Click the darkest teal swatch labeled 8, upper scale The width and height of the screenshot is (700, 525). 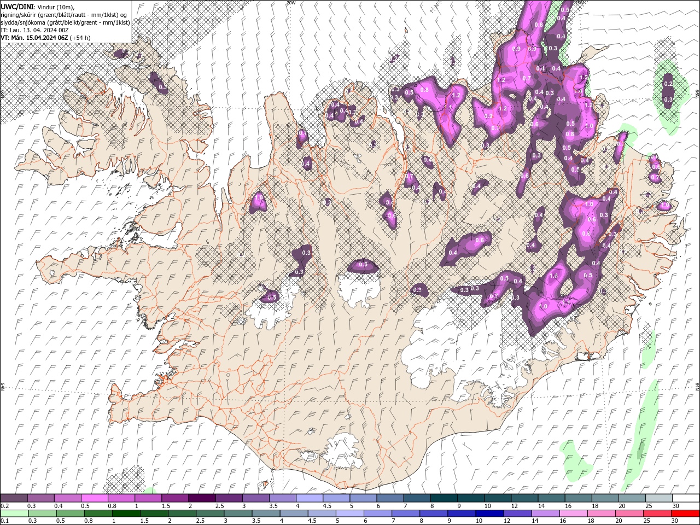pyautogui.click(x=444, y=498)
